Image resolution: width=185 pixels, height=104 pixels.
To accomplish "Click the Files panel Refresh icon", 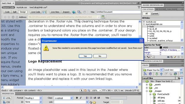I will click(x=150, y=74).
